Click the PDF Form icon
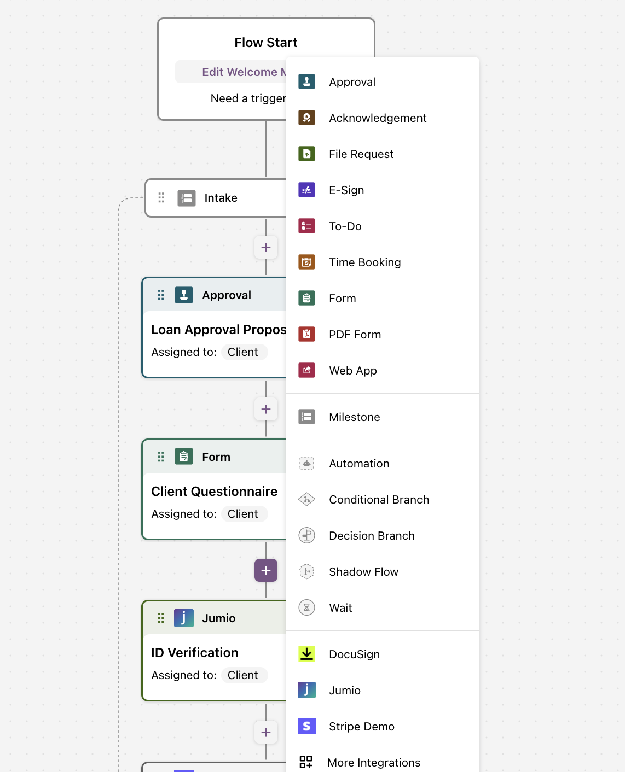625x772 pixels. 306,334
